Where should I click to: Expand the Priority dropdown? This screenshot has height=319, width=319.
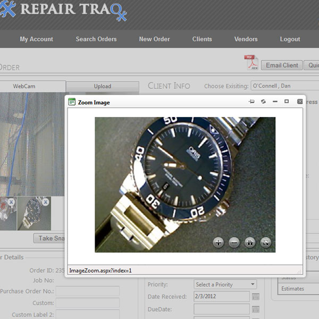coord(253,284)
